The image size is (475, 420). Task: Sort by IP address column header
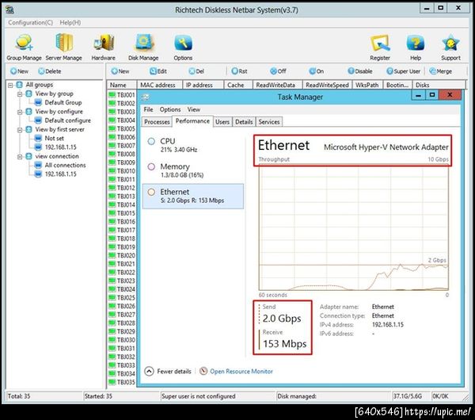(x=203, y=86)
